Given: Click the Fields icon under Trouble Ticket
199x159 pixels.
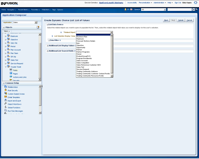Looking at the screenshot, I should pyautogui.click(x=11, y=70).
